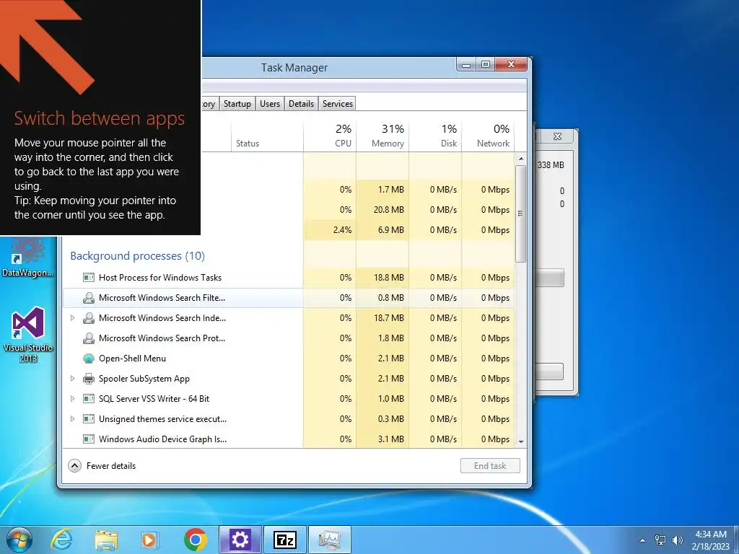Launch Internet Explorer from the taskbar
The height and width of the screenshot is (554, 739).
(x=61, y=540)
